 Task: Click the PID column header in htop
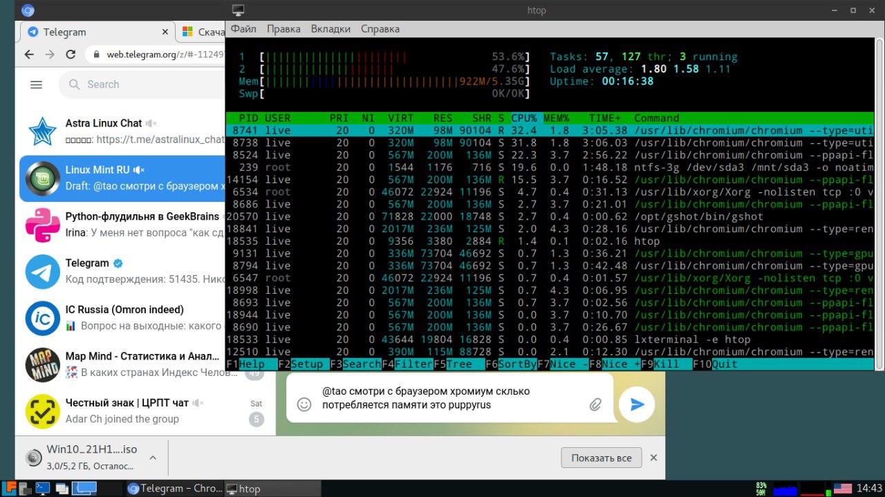pyautogui.click(x=248, y=118)
